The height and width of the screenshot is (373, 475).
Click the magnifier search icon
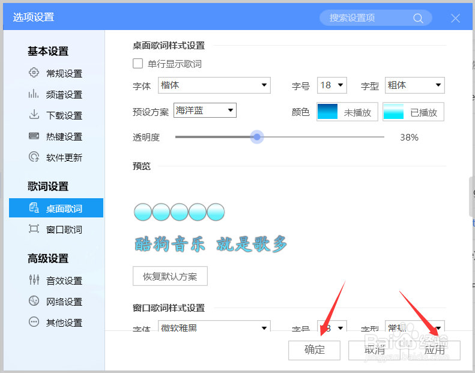(418, 18)
